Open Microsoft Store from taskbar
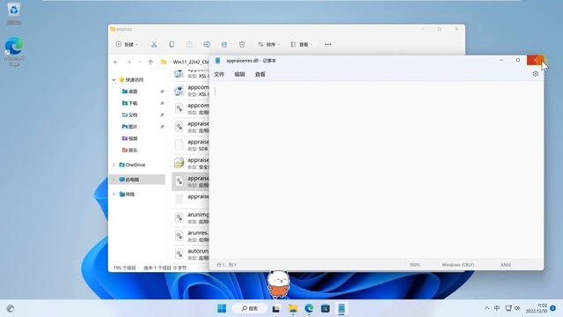Viewport: 563px width, 317px height. click(x=325, y=308)
